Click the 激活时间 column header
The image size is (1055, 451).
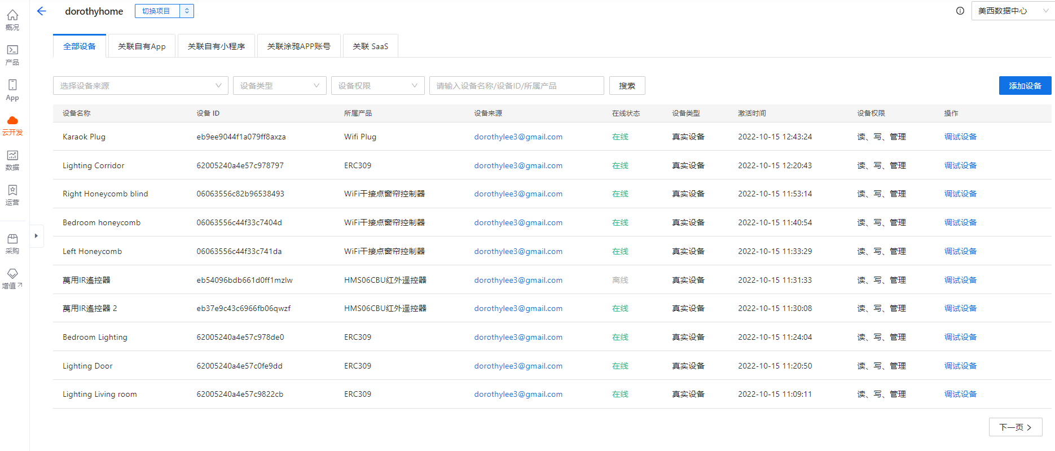(752, 113)
